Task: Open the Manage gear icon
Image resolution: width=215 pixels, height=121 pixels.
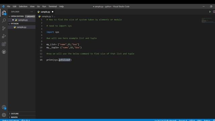Action: pos(4,115)
